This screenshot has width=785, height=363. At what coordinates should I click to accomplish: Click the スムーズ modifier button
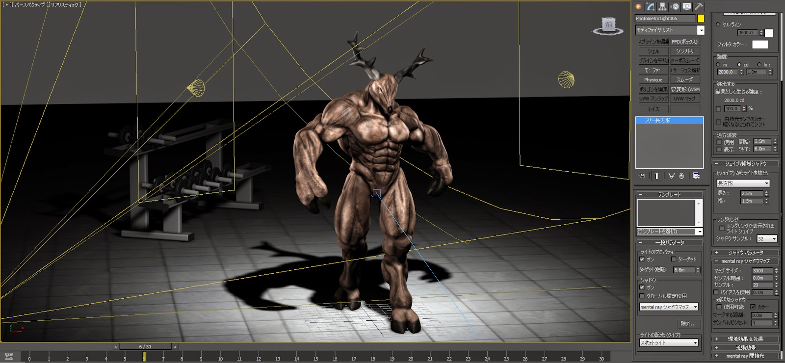click(x=684, y=79)
